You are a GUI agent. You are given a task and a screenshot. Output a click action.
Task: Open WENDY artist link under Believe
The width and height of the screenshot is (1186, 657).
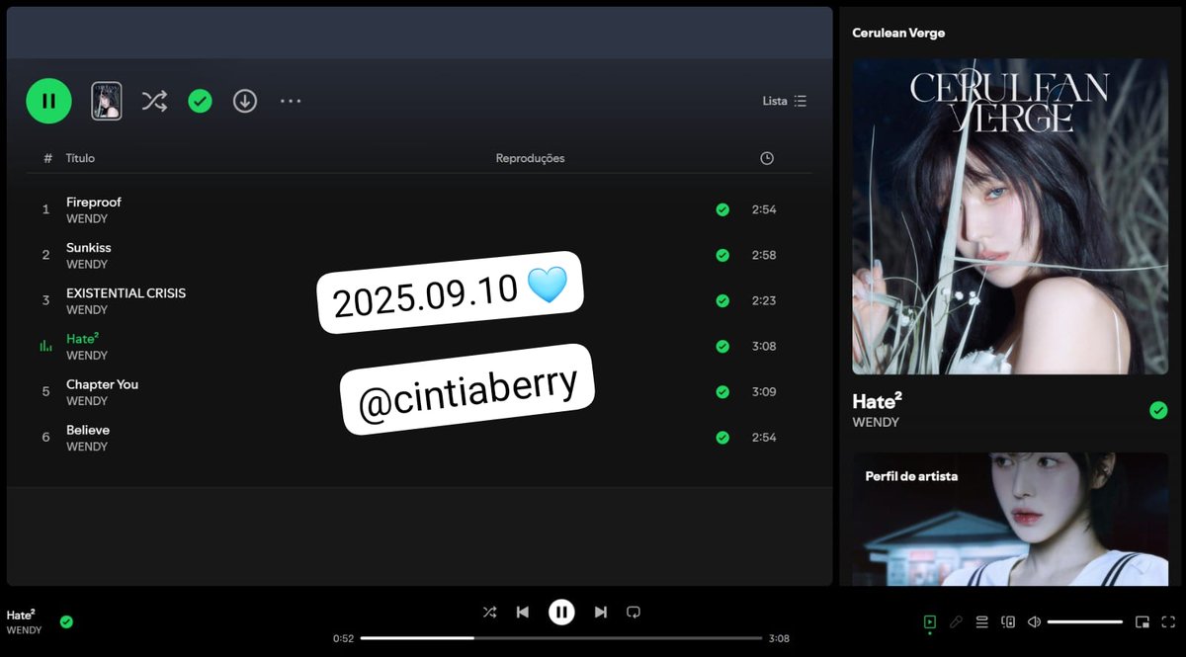87,447
